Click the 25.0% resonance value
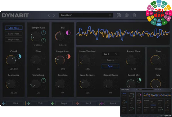Screen dimensions: 172x117 coord(14,93)
